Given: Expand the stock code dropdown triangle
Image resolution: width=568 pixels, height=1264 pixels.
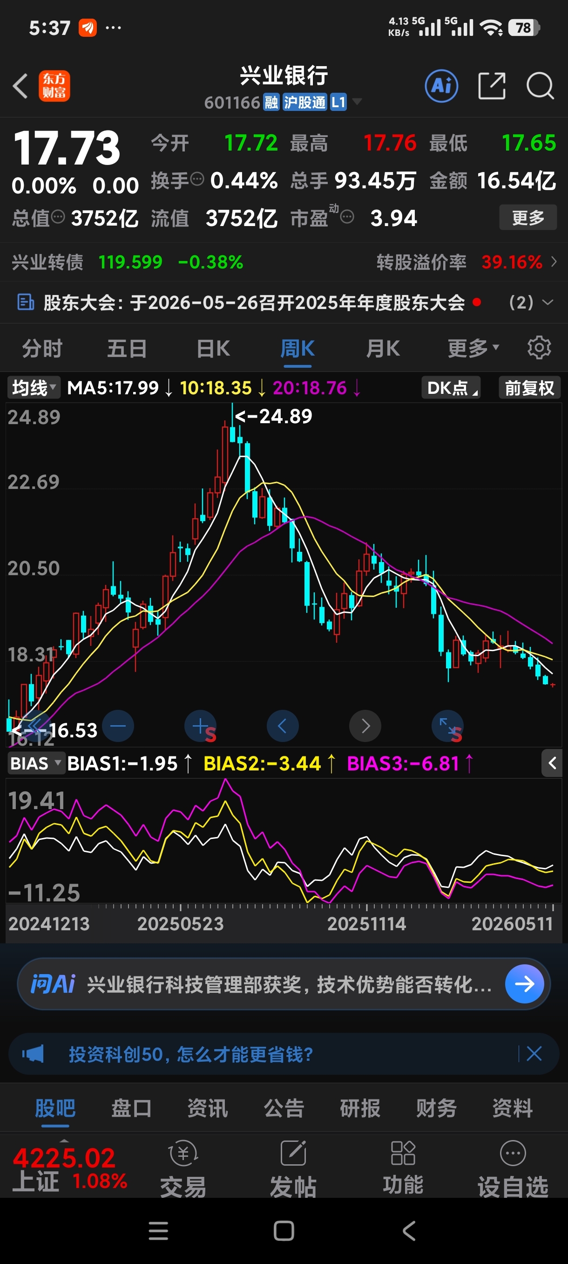Looking at the screenshot, I should 357,102.
